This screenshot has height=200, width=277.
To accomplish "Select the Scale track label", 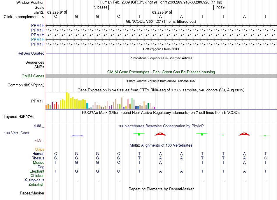I will click(x=39, y=7).
